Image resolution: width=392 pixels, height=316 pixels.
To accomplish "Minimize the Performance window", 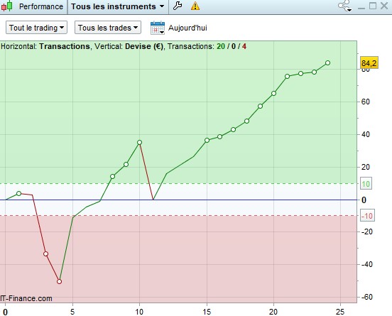I will coord(361,8).
